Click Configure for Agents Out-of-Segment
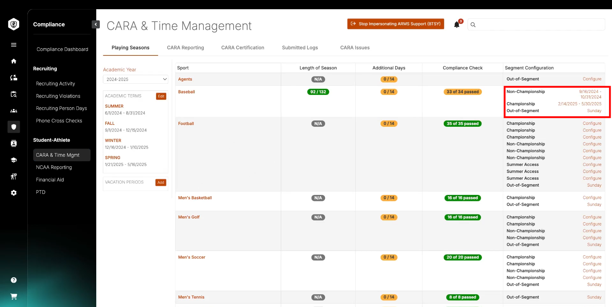The width and height of the screenshot is (612, 307). pyautogui.click(x=592, y=79)
